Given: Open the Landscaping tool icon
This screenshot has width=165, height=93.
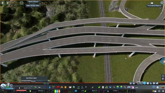Looking at the screenshot, I should tap(93, 87).
